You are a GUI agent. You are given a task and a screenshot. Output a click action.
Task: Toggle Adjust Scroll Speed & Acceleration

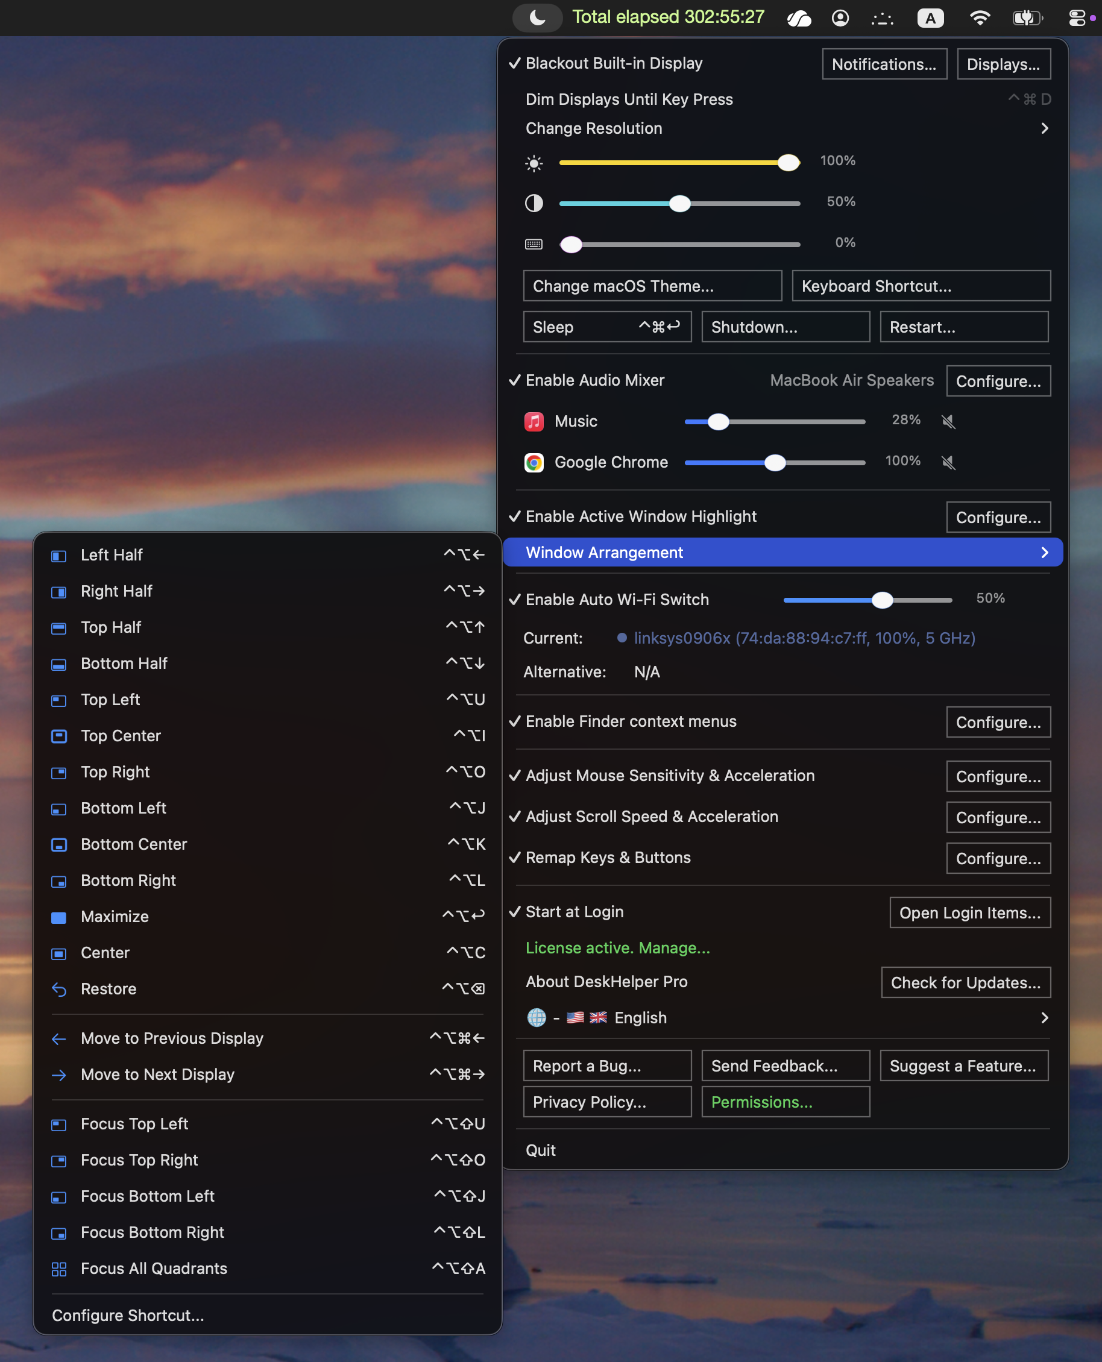click(x=644, y=817)
